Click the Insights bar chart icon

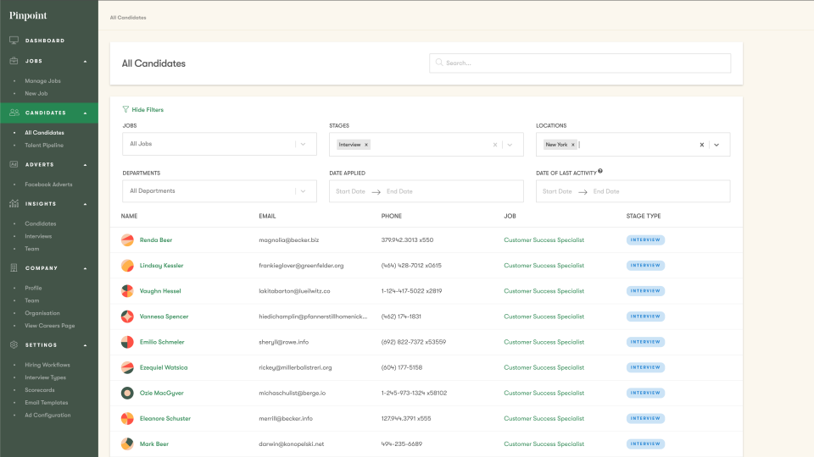14,204
